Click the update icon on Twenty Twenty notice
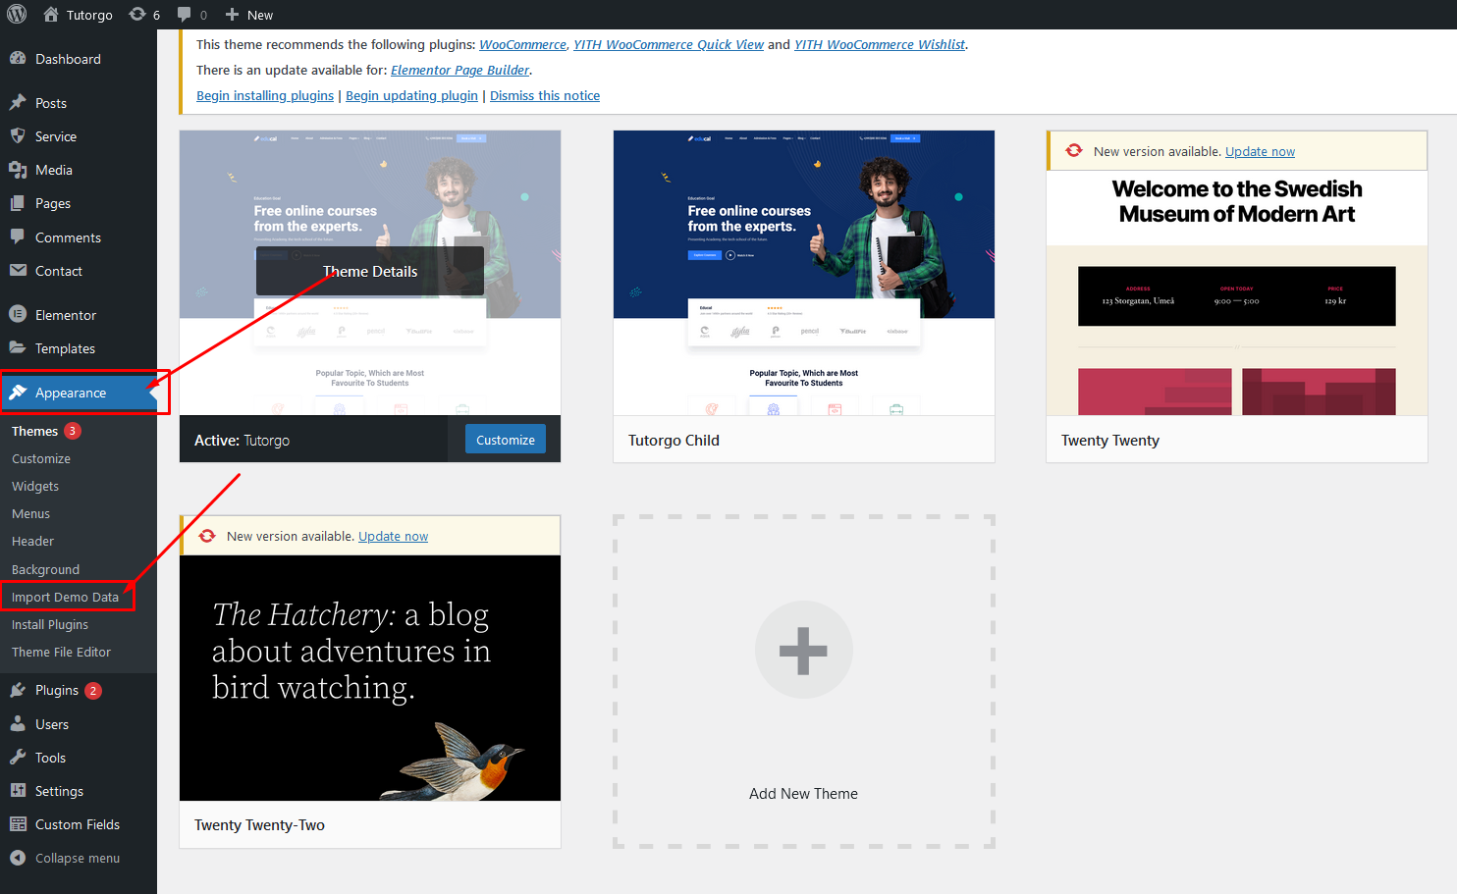The width and height of the screenshot is (1457, 894). pyautogui.click(x=1074, y=151)
